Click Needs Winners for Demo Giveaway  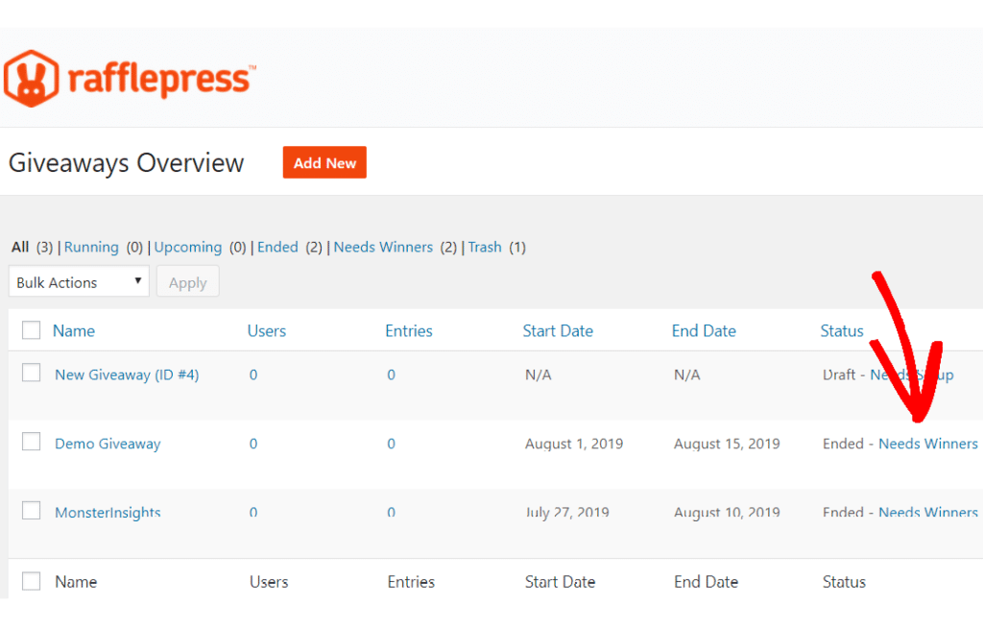[x=927, y=444]
